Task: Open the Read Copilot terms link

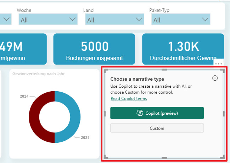Action: 129,98
